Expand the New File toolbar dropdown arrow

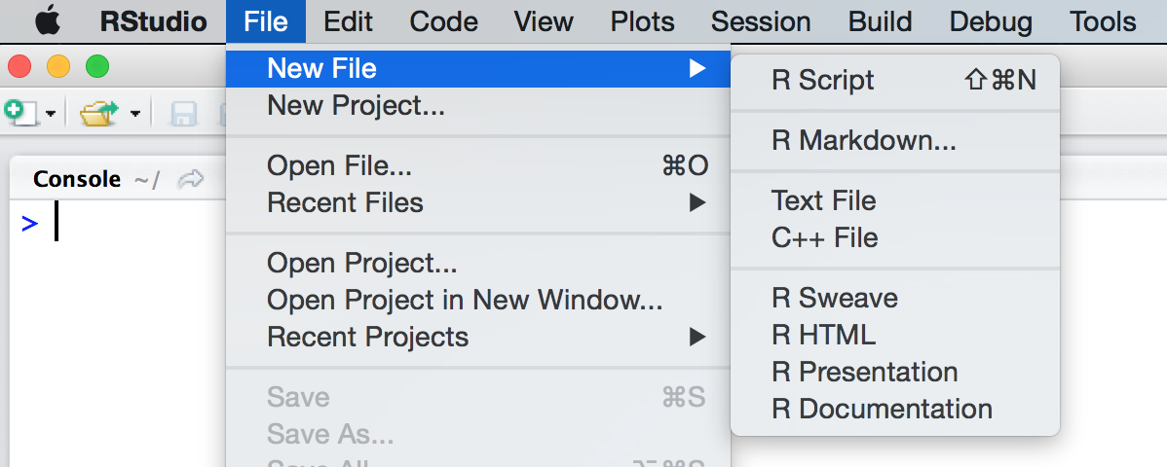pos(50,115)
